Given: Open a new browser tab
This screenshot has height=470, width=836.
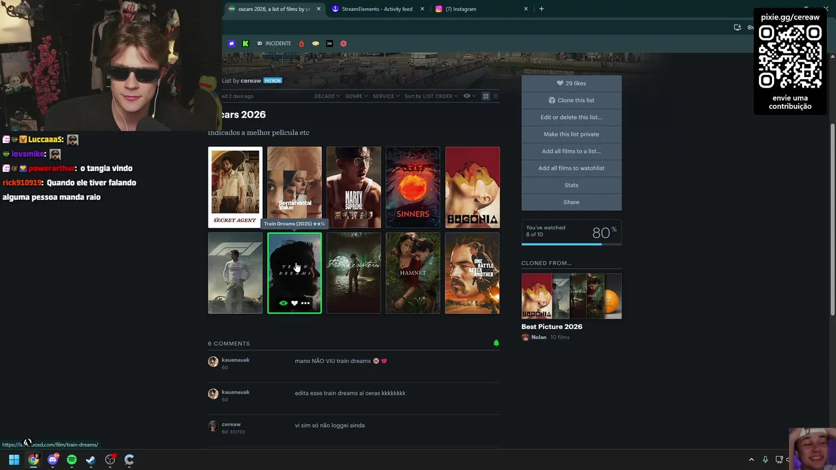Looking at the screenshot, I should pyautogui.click(x=541, y=9).
